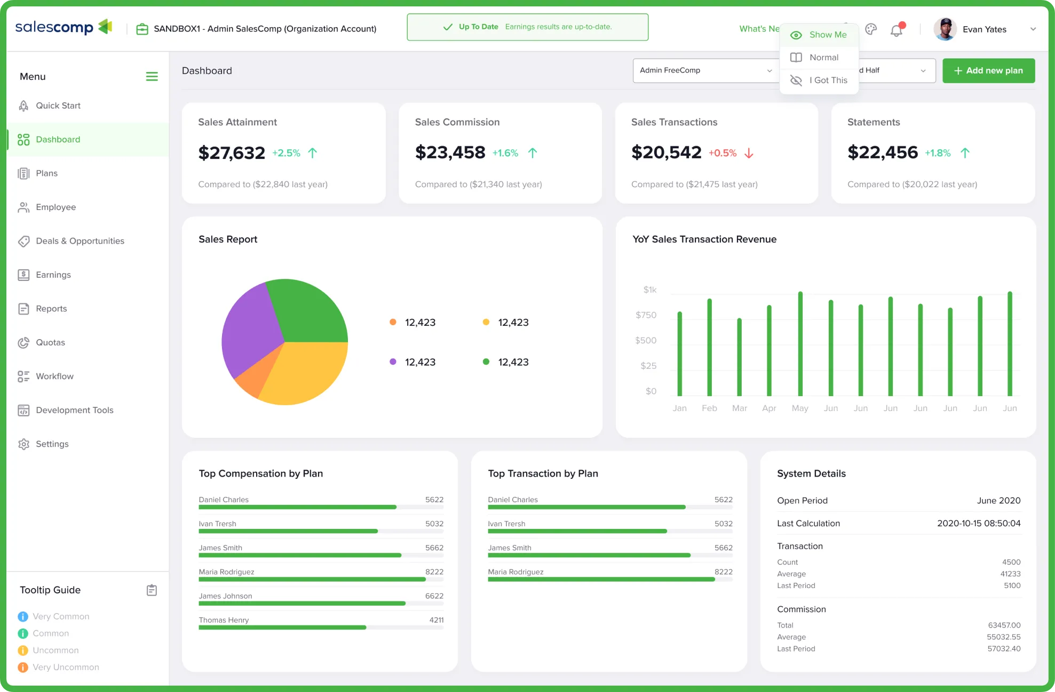Click the Settings gear icon
This screenshot has height=692, width=1055.
23,444
